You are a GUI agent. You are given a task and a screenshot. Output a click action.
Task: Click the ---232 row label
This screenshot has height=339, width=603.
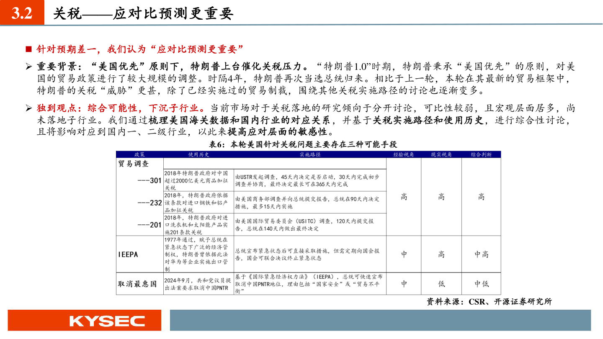pos(149,203)
